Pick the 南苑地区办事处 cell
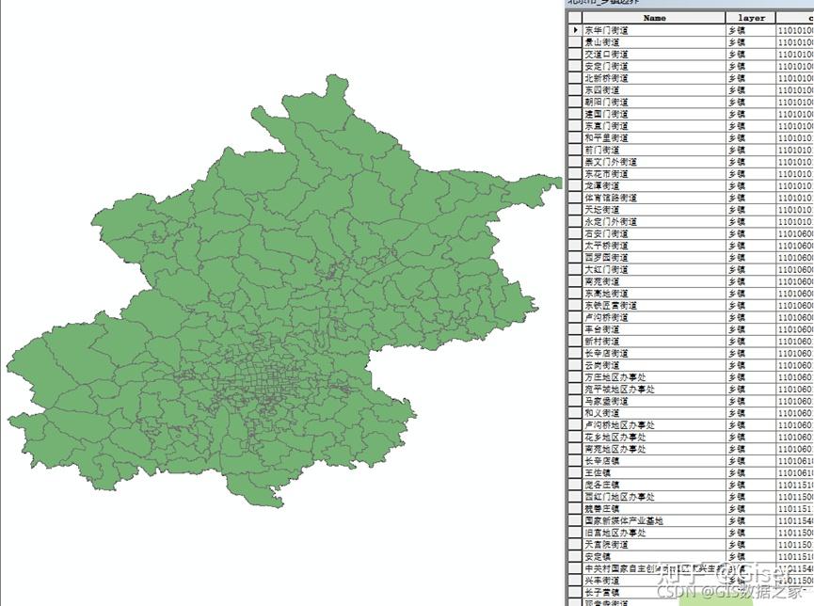 click(x=654, y=449)
